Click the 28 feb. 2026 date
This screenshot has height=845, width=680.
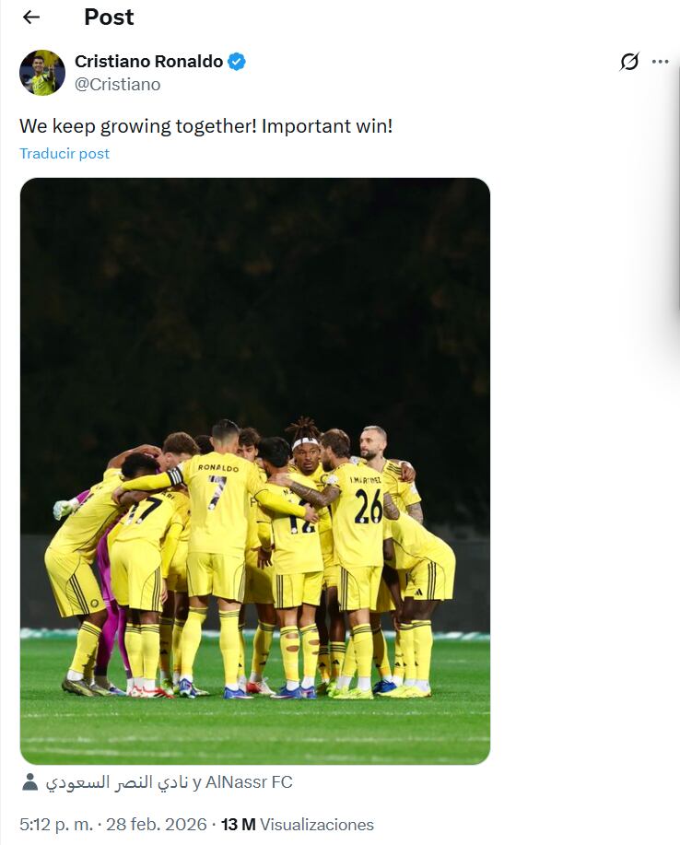(x=157, y=825)
